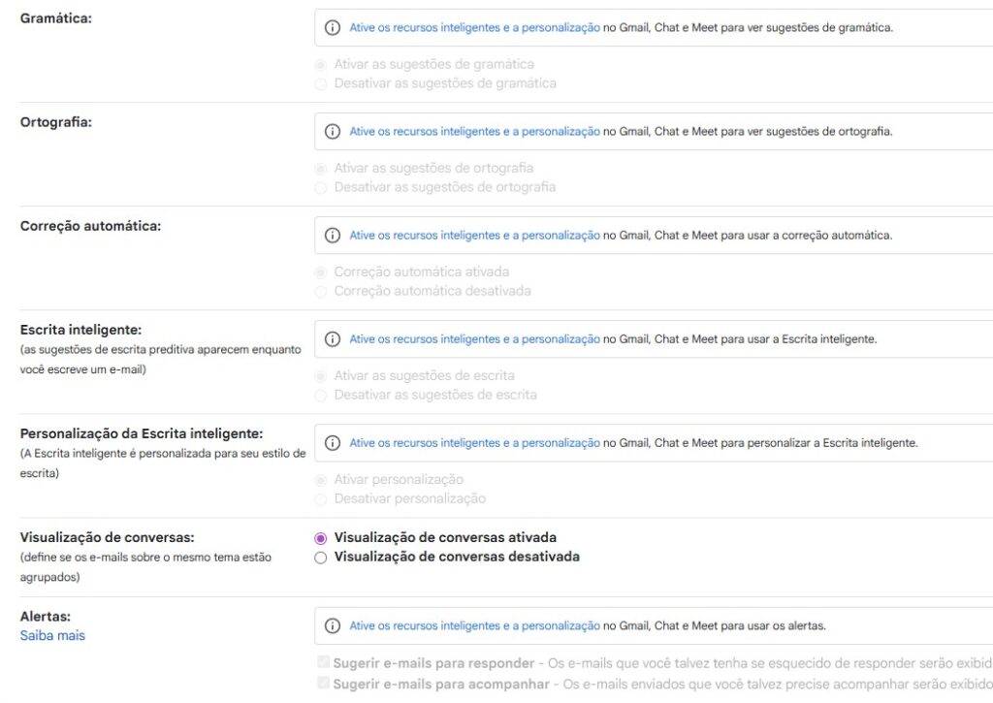Click the info icon in the Alertas section
The image size is (993, 703).
(x=331, y=624)
